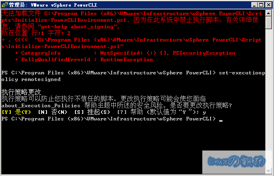Screen dimensions: 274x176
Task: Click the vertical scrollbar thumb
Action: pos(268,23)
